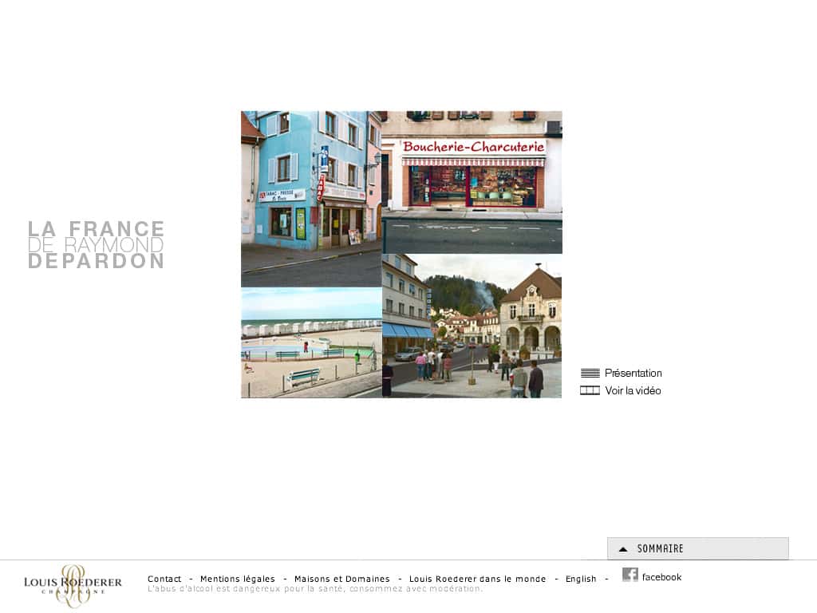The height and width of the screenshot is (613, 817).
Task: Click the filmstrip icon beside Voir la vidéo
Action: click(x=590, y=390)
